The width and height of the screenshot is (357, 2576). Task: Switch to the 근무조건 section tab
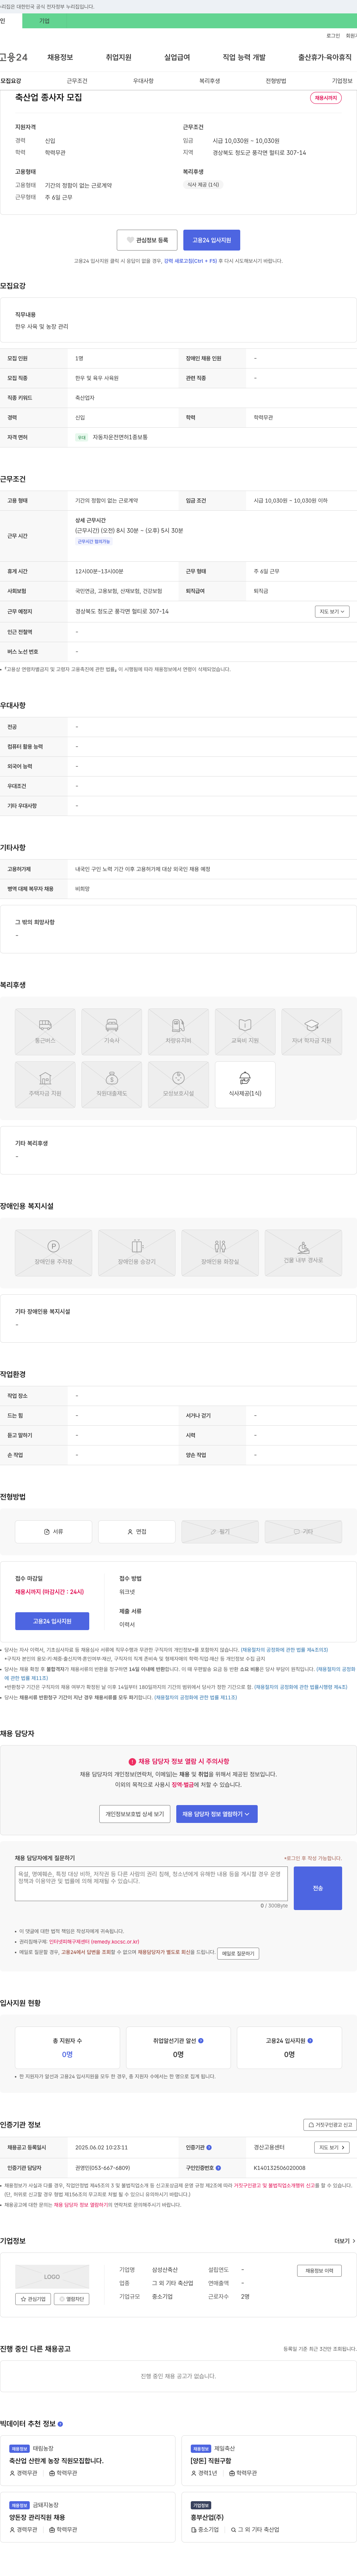[77, 81]
